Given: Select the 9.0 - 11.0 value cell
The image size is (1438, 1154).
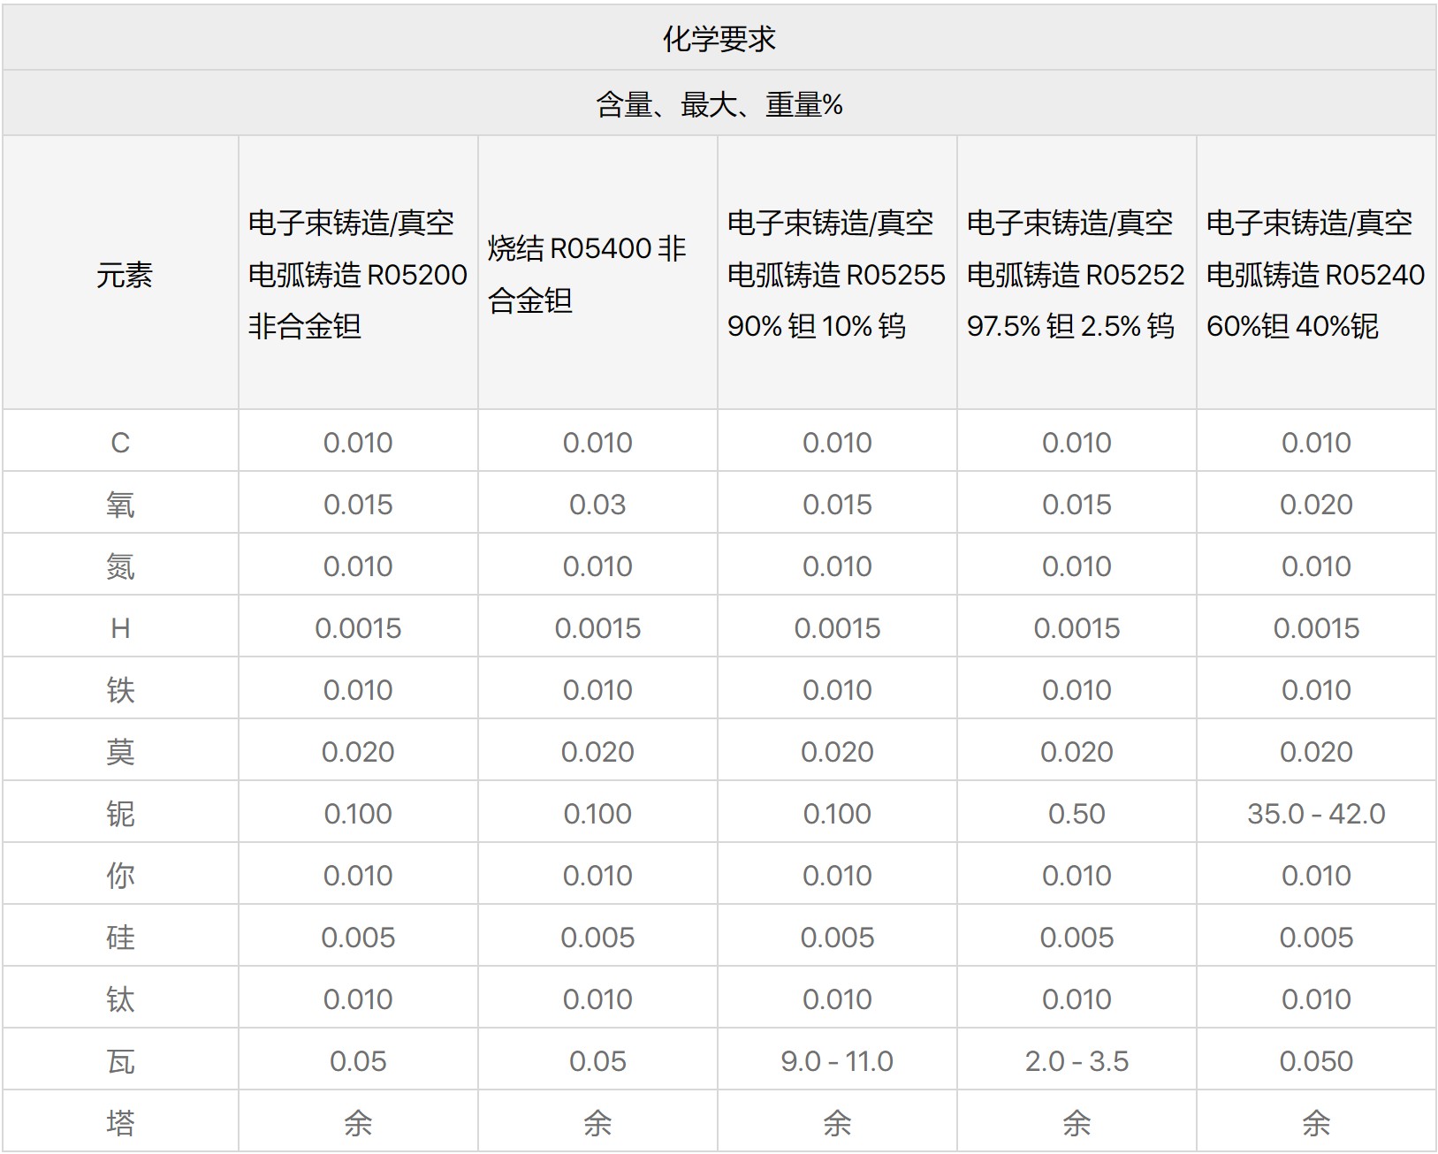Looking at the screenshot, I should pyautogui.click(x=837, y=1060).
